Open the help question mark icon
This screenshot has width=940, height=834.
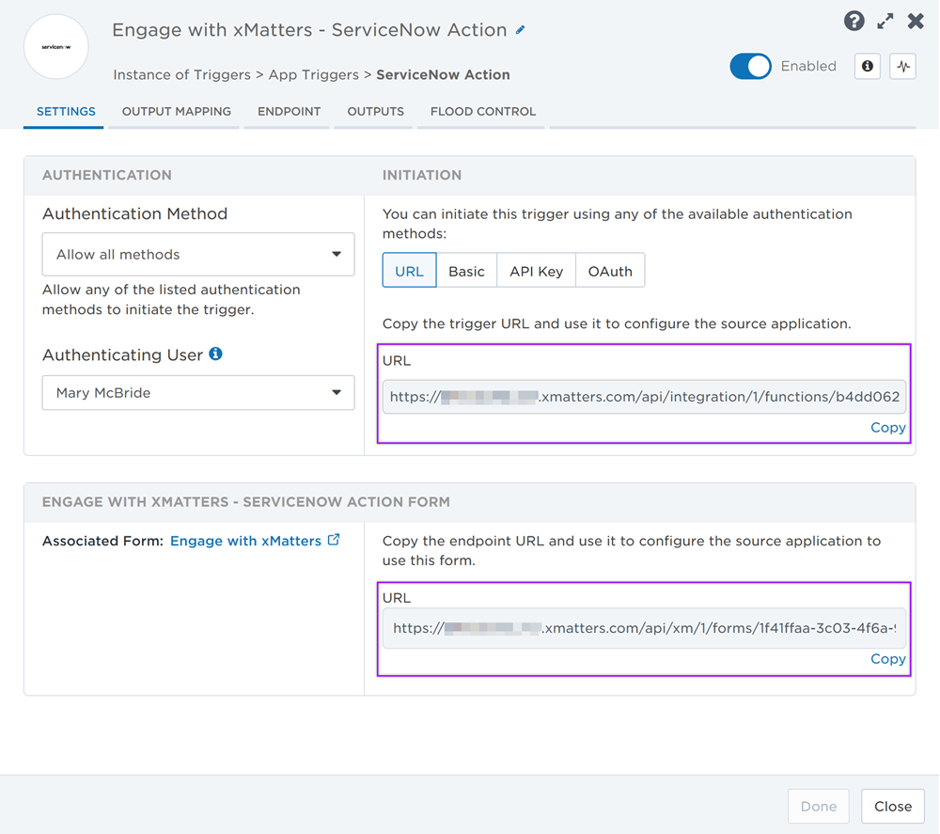(854, 22)
